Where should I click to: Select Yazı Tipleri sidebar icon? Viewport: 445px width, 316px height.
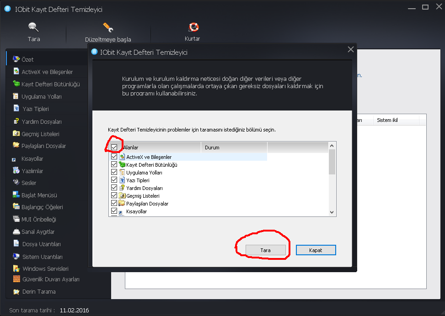pos(16,109)
